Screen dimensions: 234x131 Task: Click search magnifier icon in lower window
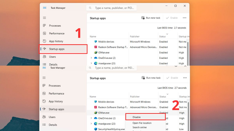click(90, 68)
